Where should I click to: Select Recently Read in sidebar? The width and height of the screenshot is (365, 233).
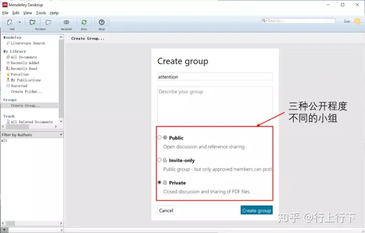pos(24,69)
